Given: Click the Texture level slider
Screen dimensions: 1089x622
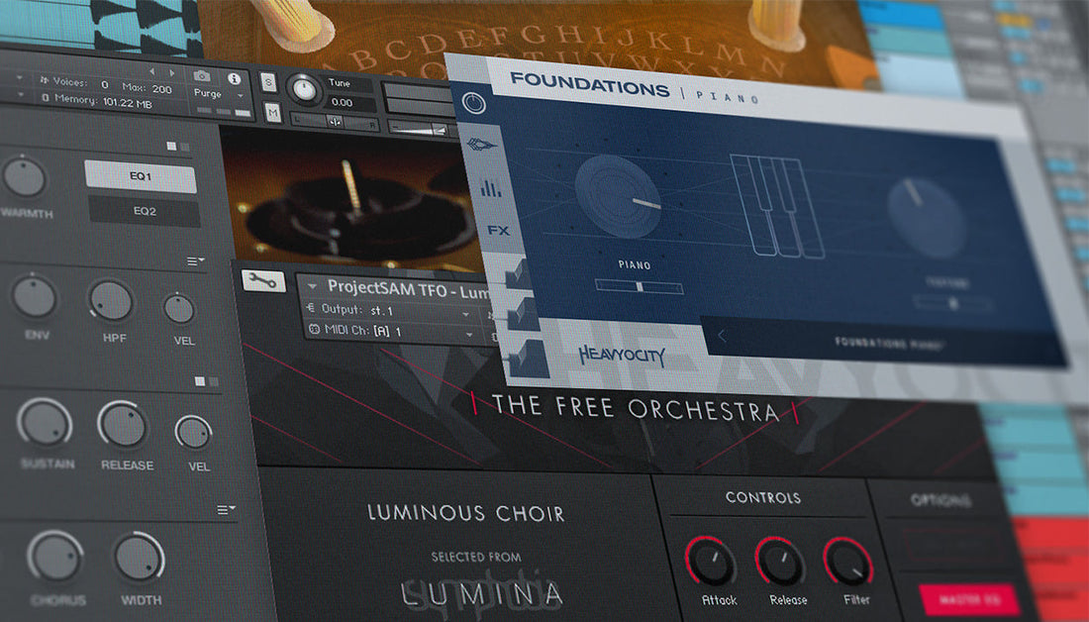Looking at the screenshot, I should (952, 303).
